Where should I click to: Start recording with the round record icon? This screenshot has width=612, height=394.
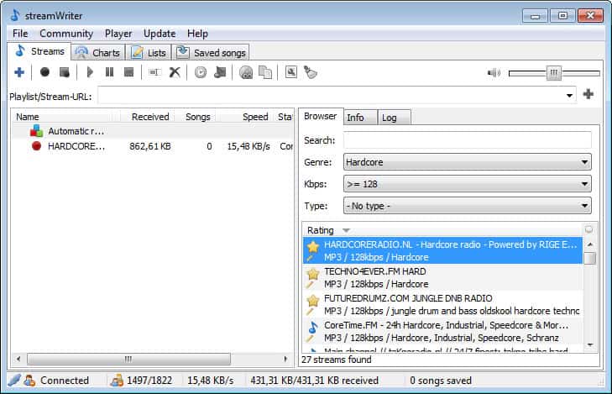(44, 72)
